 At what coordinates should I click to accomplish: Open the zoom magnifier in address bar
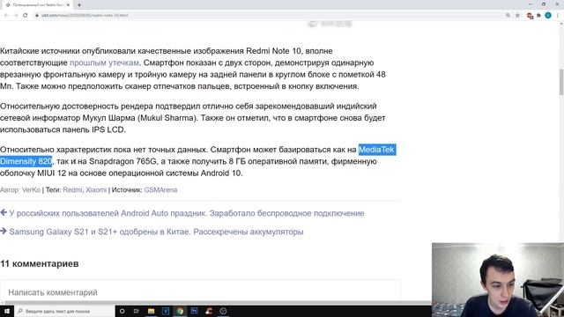[x=508, y=15]
